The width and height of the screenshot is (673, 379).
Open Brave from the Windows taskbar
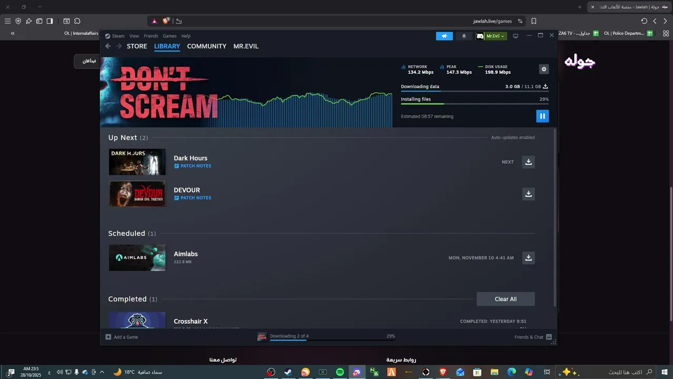point(443,372)
